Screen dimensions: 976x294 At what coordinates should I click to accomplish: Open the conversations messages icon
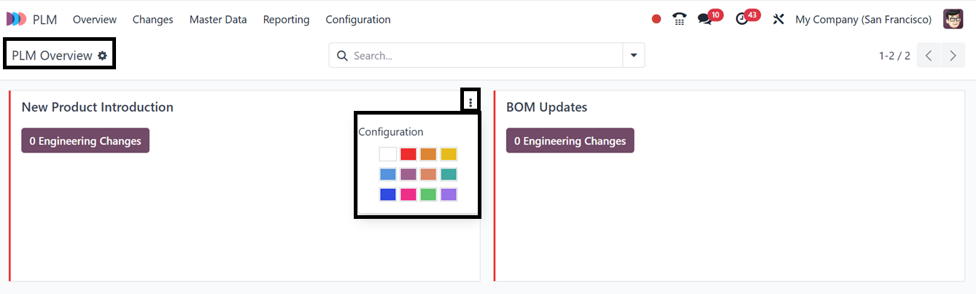pos(705,20)
